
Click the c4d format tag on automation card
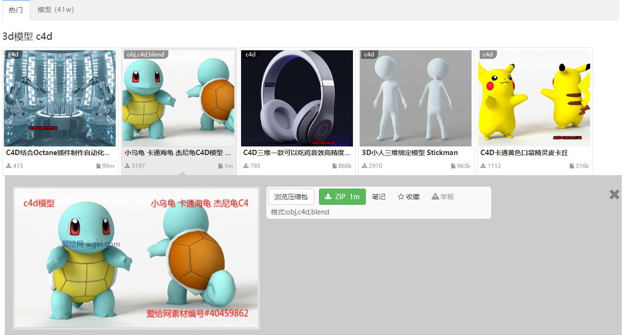pyautogui.click(x=13, y=55)
